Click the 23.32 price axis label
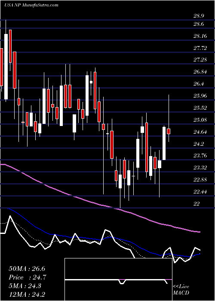The image size is (215, 301). click(200, 168)
